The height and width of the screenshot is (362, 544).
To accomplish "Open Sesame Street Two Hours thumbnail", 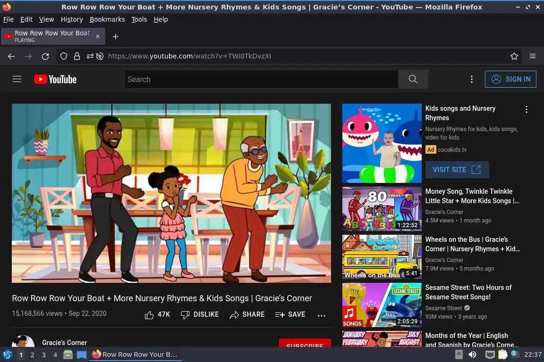I will [x=382, y=305].
